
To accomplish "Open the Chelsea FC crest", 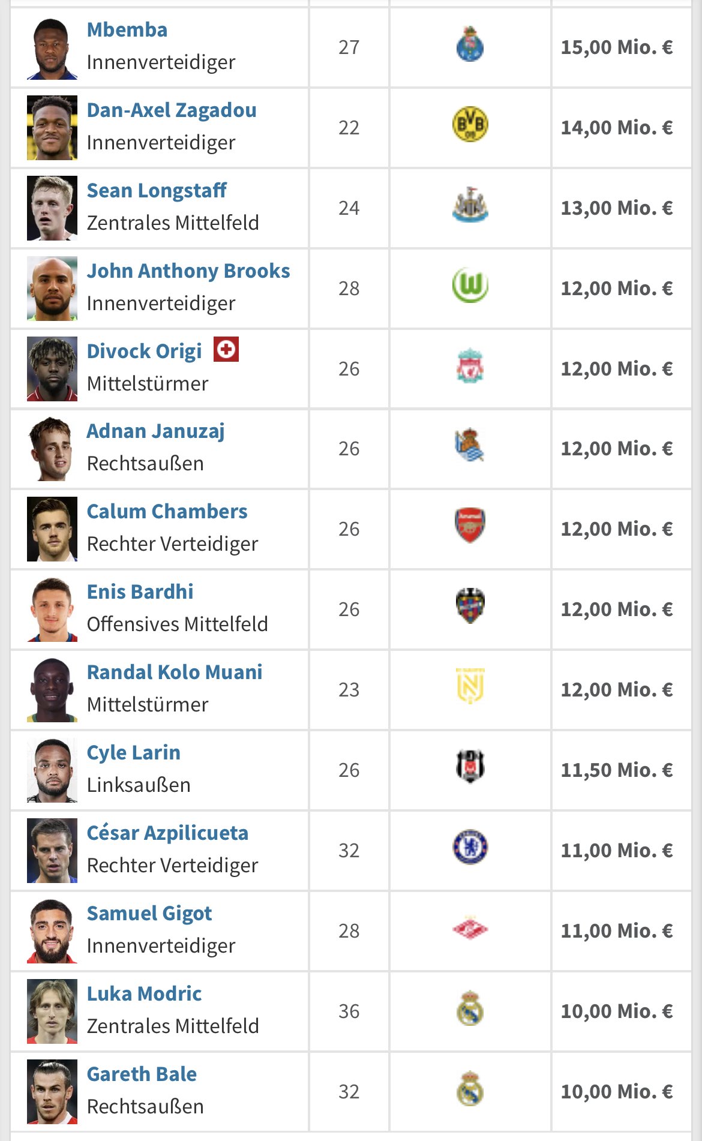I will 470,848.
